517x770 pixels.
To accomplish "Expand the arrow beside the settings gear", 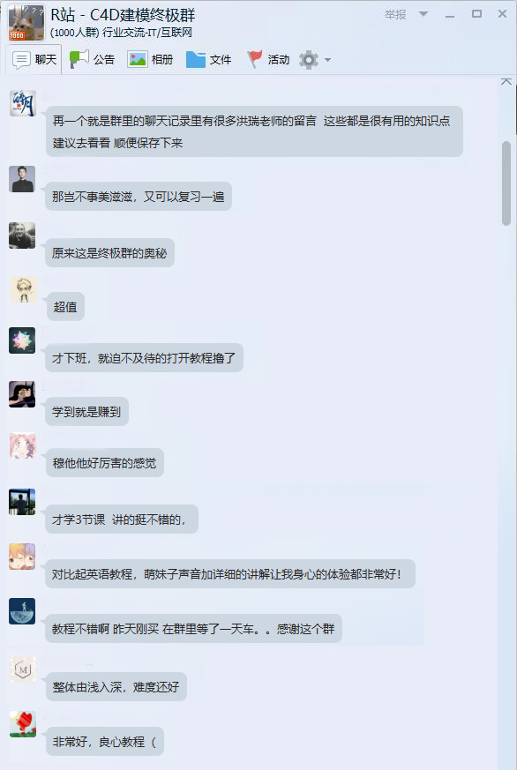I will (x=327, y=60).
